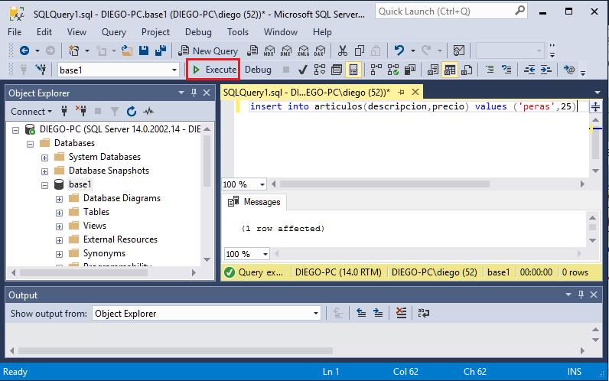Screen dimensions: 609x381
Task: Display Estimated Execution Plan icon
Action: [x=319, y=70]
